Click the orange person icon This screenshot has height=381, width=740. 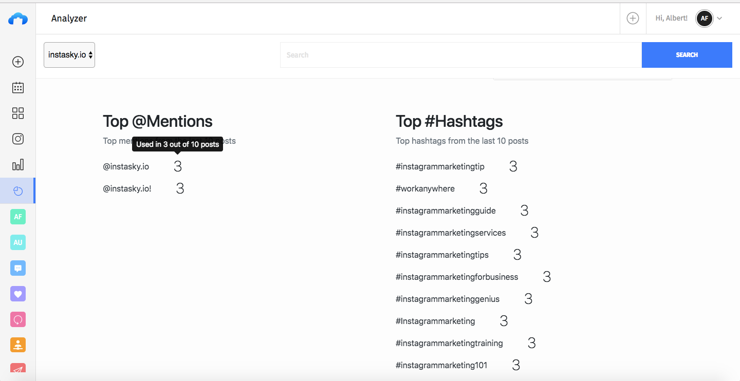point(18,345)
